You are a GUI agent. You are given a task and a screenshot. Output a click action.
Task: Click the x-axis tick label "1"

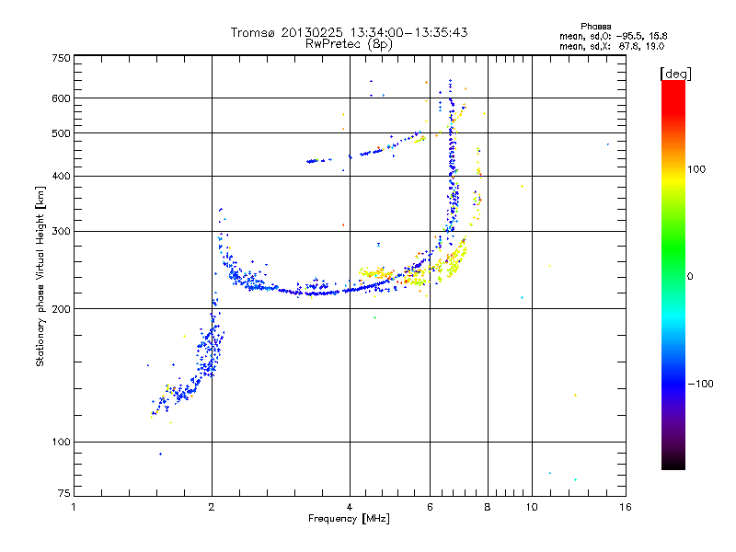click(x=74, y=507)
